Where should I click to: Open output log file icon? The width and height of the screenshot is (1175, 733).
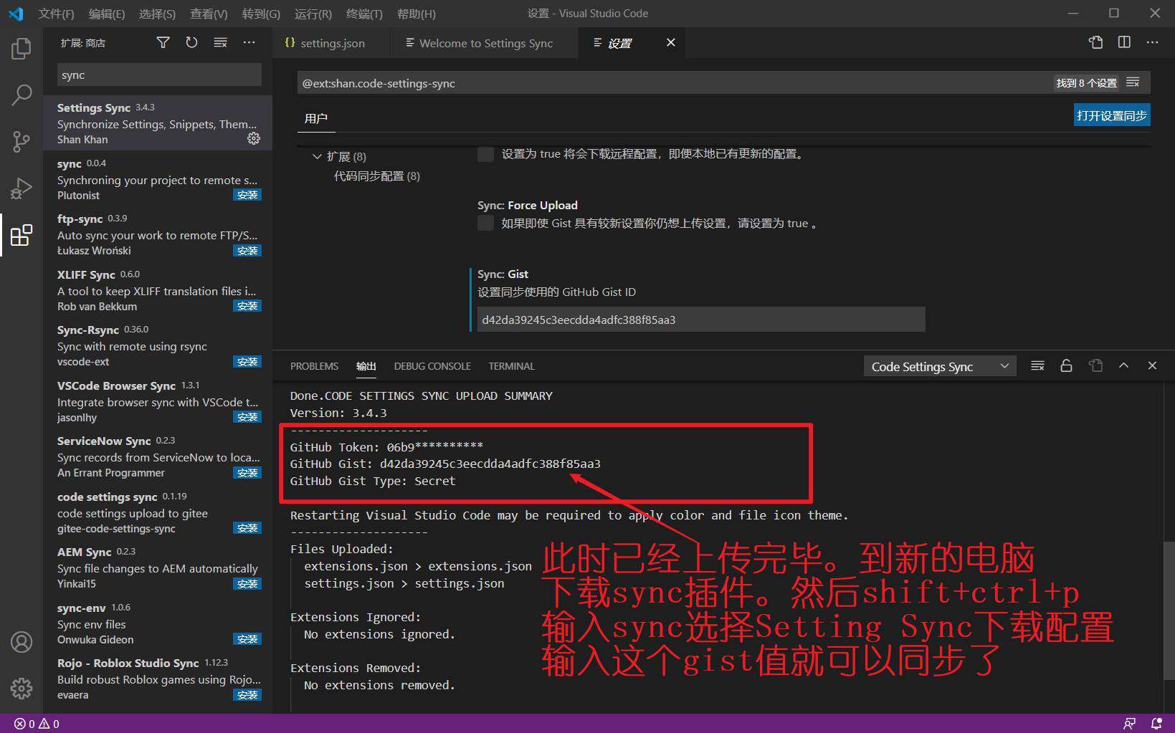1095,365
